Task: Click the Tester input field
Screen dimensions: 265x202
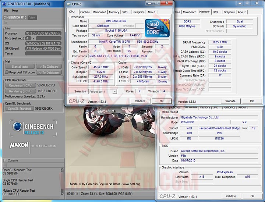Action: point(43,53)
